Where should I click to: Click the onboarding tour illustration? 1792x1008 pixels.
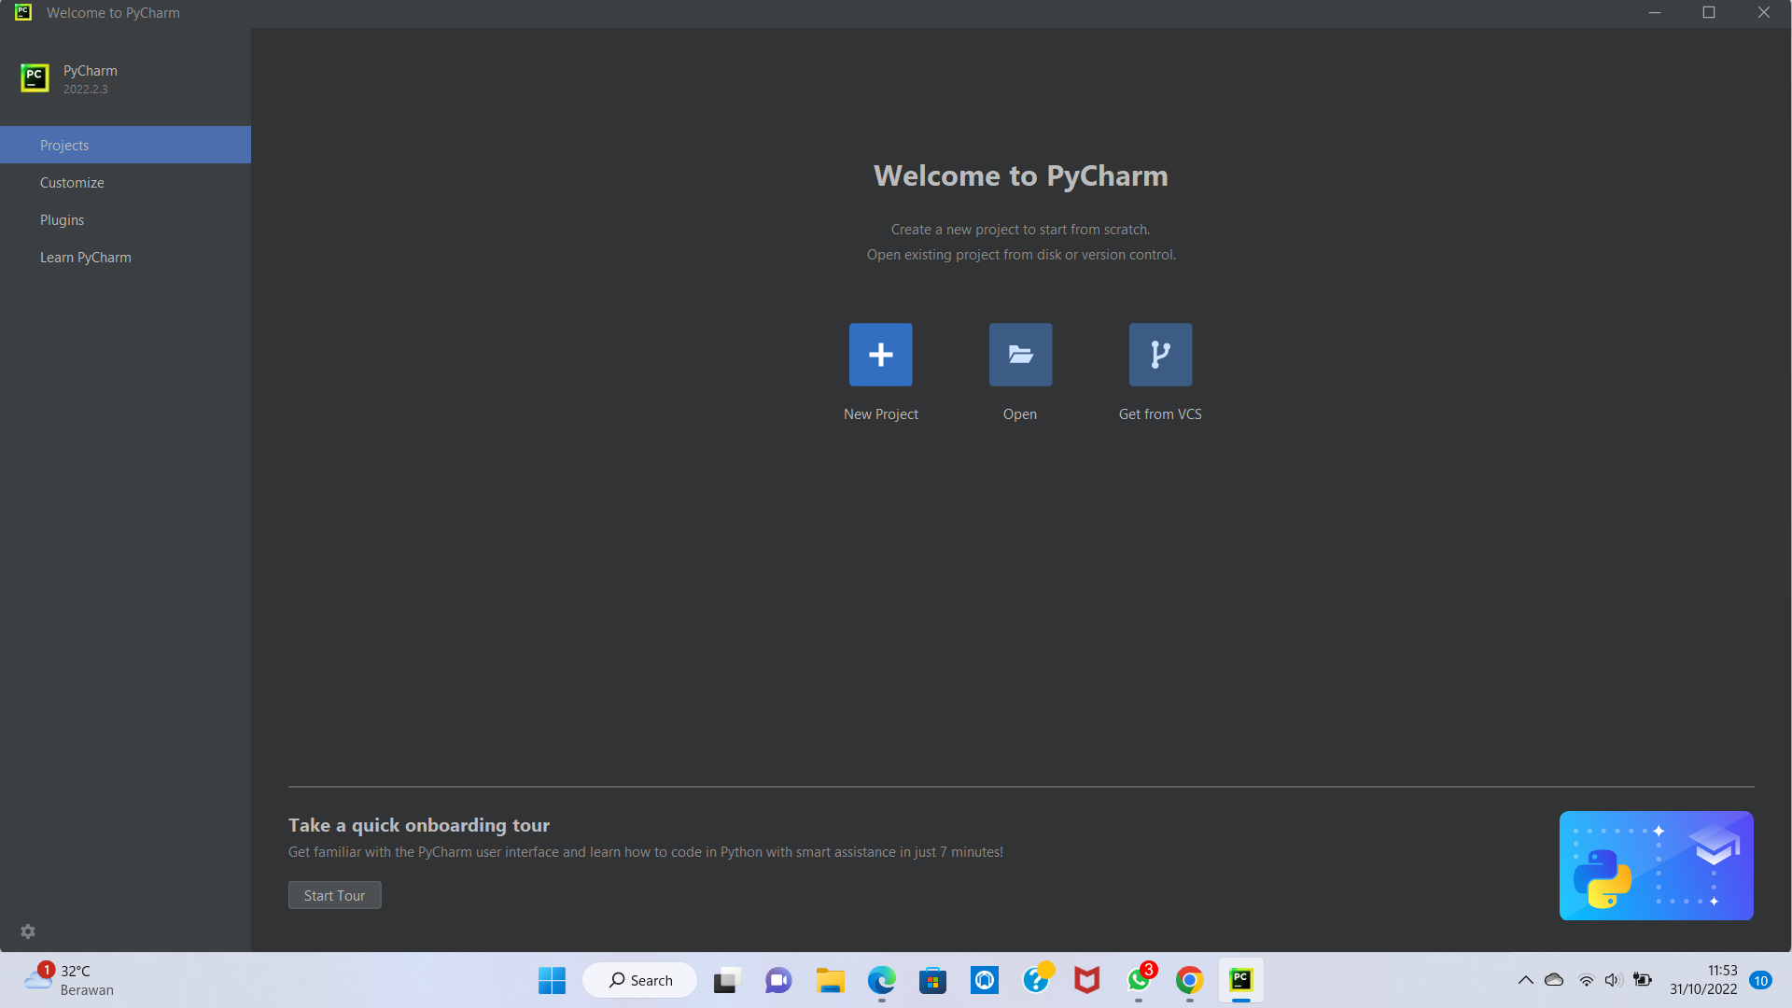(x=1656, y=866)
